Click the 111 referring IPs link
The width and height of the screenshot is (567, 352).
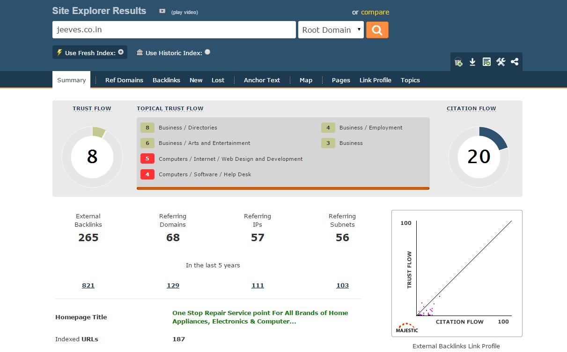[x=258, y=285]
